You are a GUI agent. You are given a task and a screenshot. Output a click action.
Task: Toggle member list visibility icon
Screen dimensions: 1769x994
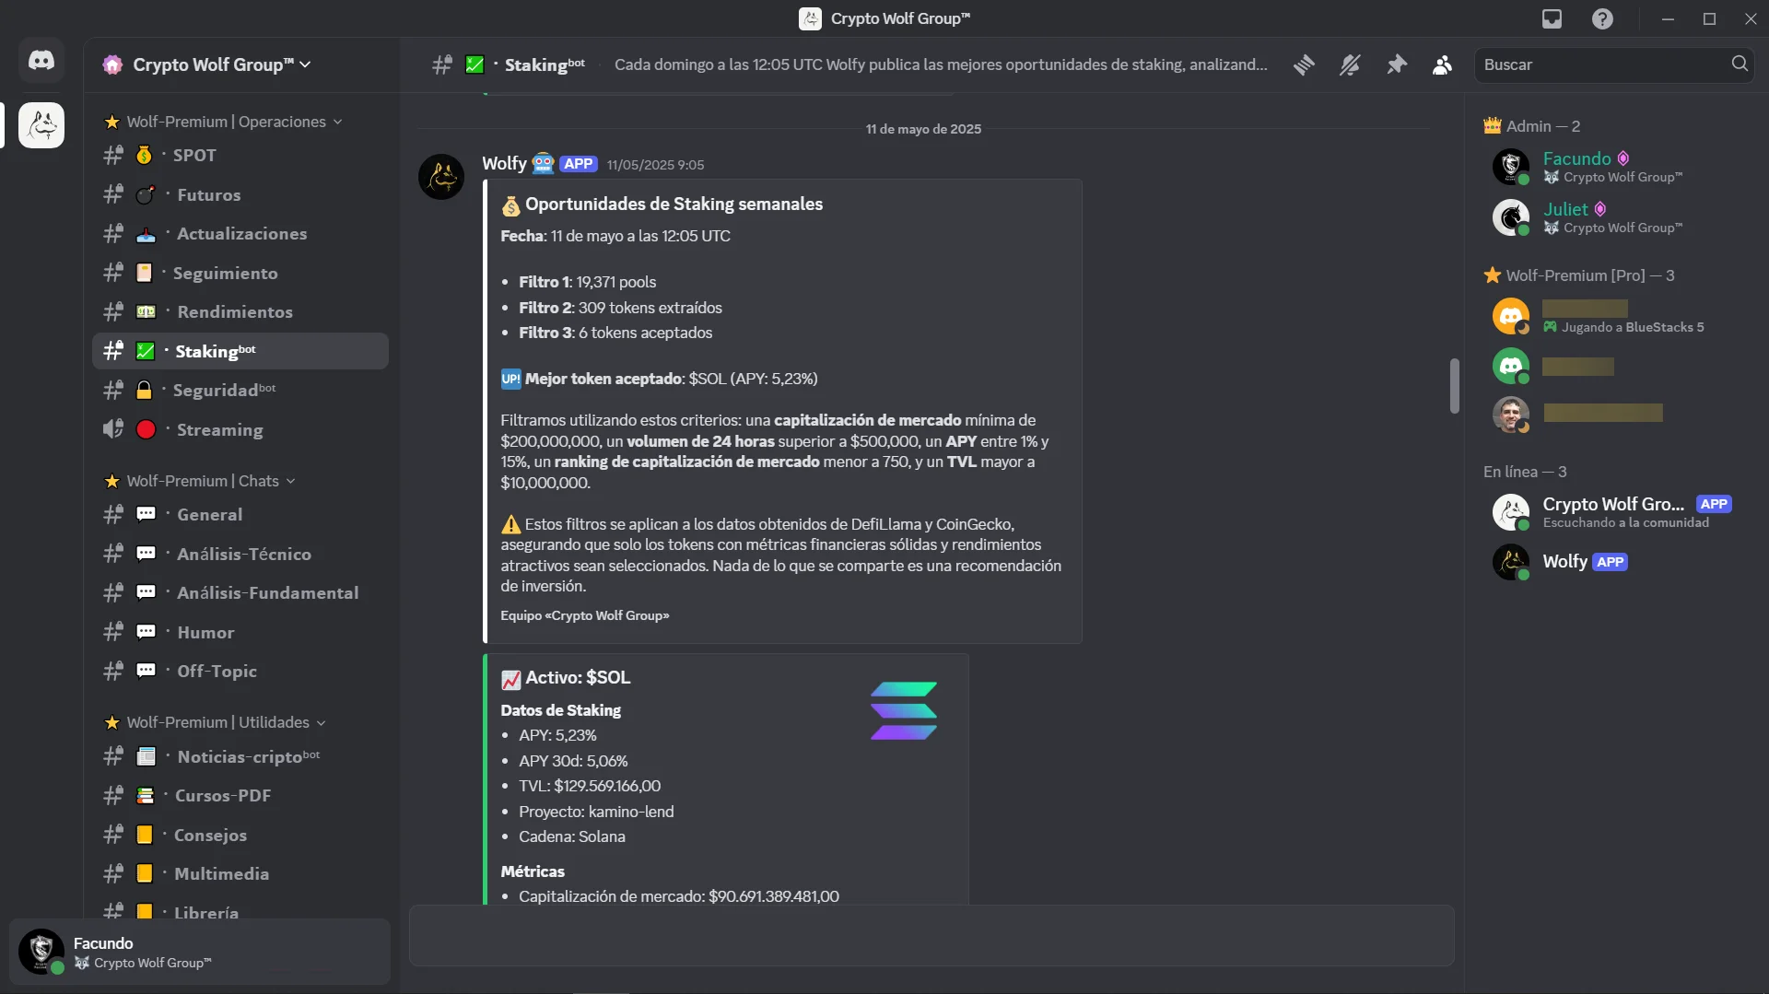(x=1442, y=64)
